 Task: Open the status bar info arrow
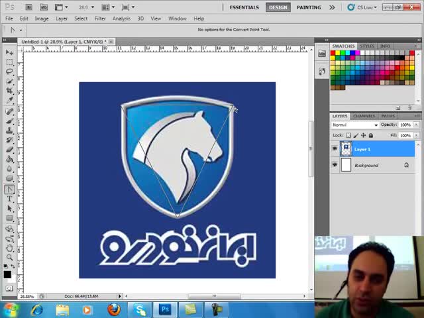(x=119, y=296)
